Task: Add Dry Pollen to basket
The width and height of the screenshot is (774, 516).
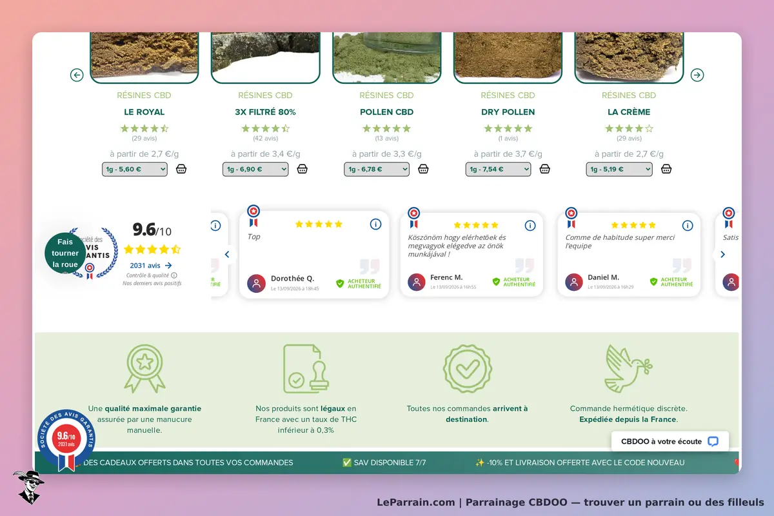Action: point(545,169)
